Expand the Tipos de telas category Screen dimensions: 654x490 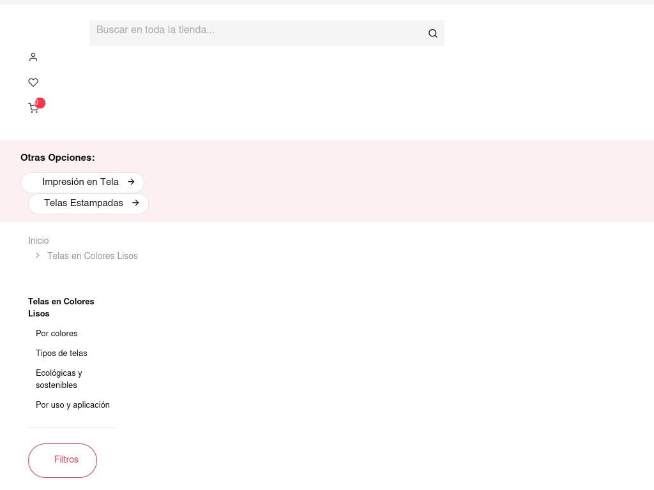pos(61,353)
